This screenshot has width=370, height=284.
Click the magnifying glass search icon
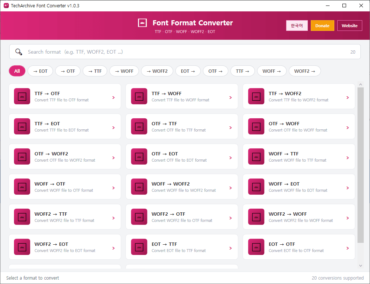(19, 52)
